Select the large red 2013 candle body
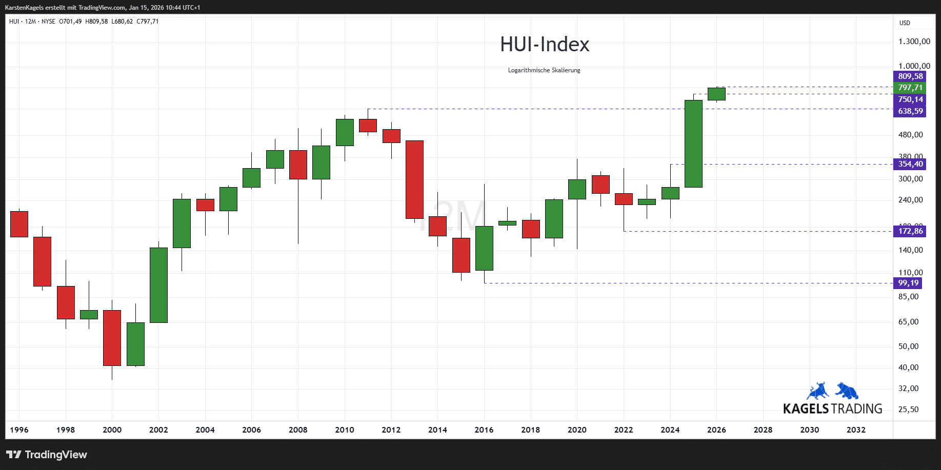The image size is (941, 470). (414, 179)
